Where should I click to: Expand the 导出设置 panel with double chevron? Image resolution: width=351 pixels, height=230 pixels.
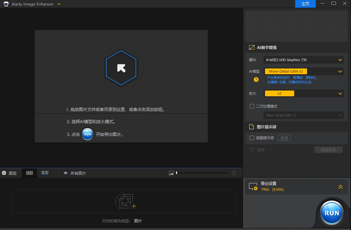[x=340, y=187]
